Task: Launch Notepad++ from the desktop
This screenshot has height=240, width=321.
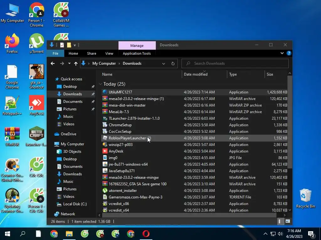Action: tap(12, 106)
